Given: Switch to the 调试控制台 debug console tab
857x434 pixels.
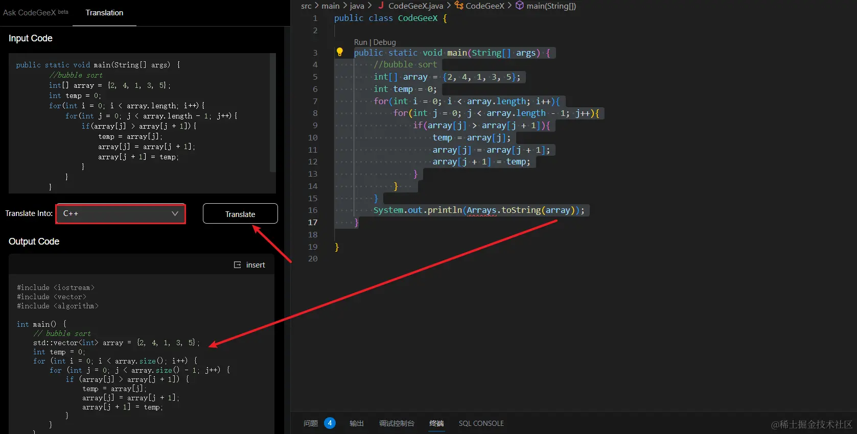Looking at the screenshot, I should pyautogui.click(x=397, y=423).
